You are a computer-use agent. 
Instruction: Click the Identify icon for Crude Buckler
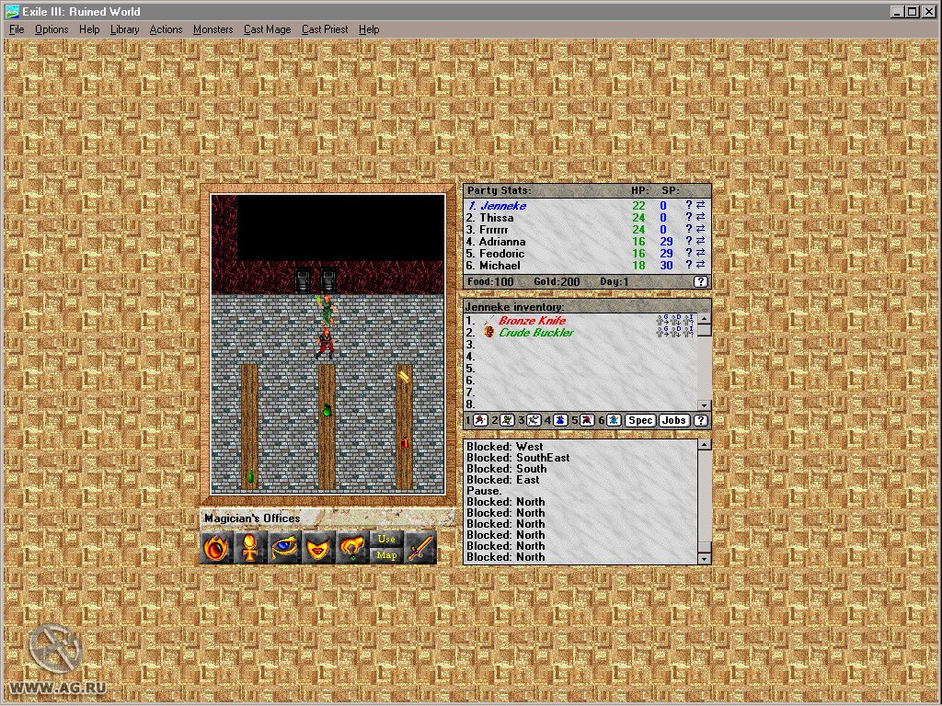[688, 332]
